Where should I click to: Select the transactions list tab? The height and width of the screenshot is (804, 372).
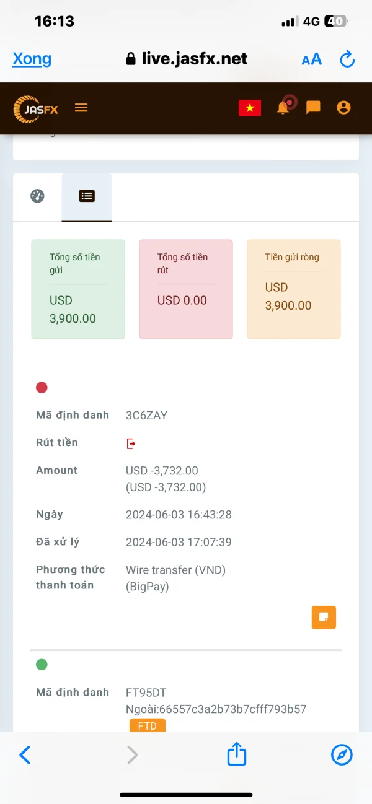tap(87, 196)
